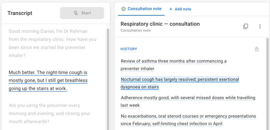Copy the consultation note with the copy icon
The height and width of the screenshot is (130, 270).
pos(246,26)
